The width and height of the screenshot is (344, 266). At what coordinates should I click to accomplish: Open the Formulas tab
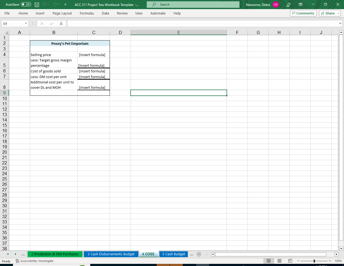(87, 13)
